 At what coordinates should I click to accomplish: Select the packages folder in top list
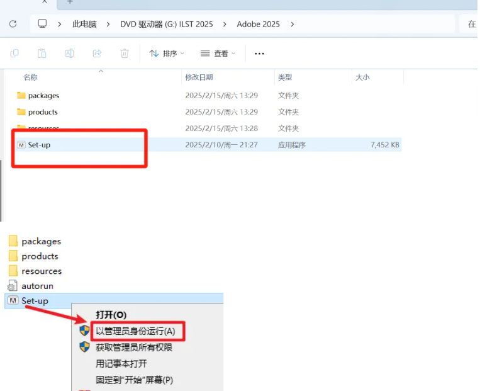click(x=43, y=96)
